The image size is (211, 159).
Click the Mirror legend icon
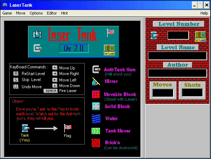[x=96, y=81]
